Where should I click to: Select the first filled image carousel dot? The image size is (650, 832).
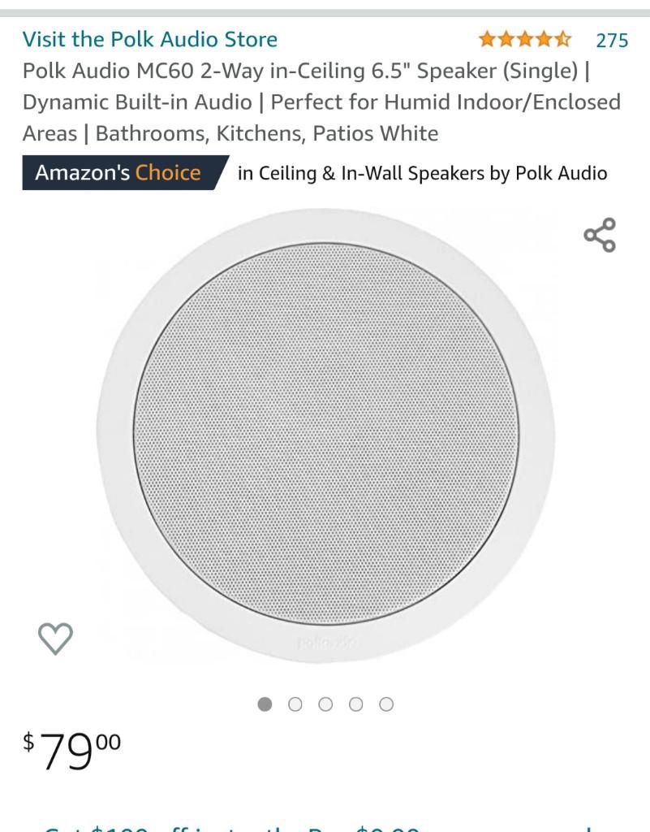(x=265, y=704)
